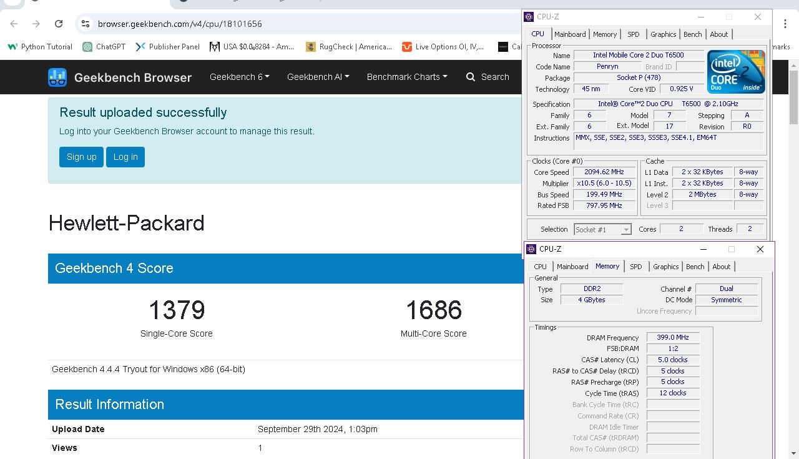Click the browser address bar URL

(x=180, y=24)
